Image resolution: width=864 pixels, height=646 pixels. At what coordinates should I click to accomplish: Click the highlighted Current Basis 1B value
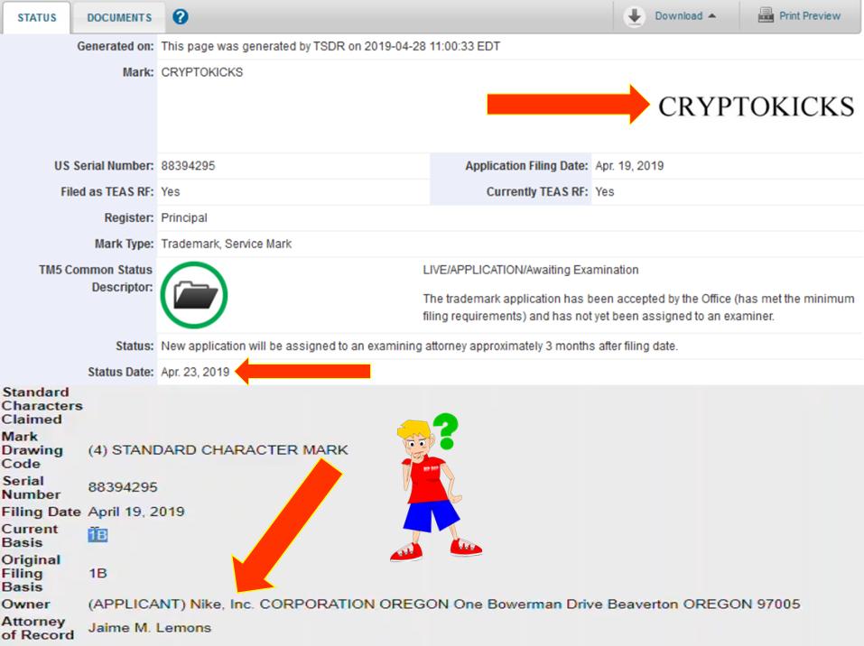pyautogui.click(x=98, y=535)
